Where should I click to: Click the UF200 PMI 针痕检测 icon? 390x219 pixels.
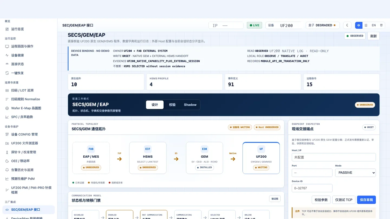tap(7, 190)
